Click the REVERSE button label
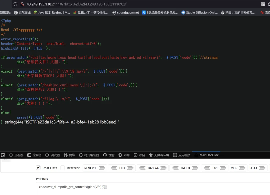 click(x=90, y=168)
